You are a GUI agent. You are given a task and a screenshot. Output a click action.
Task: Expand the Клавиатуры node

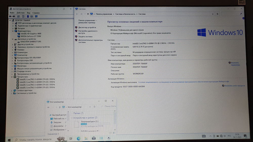click(x=12, y=52)
